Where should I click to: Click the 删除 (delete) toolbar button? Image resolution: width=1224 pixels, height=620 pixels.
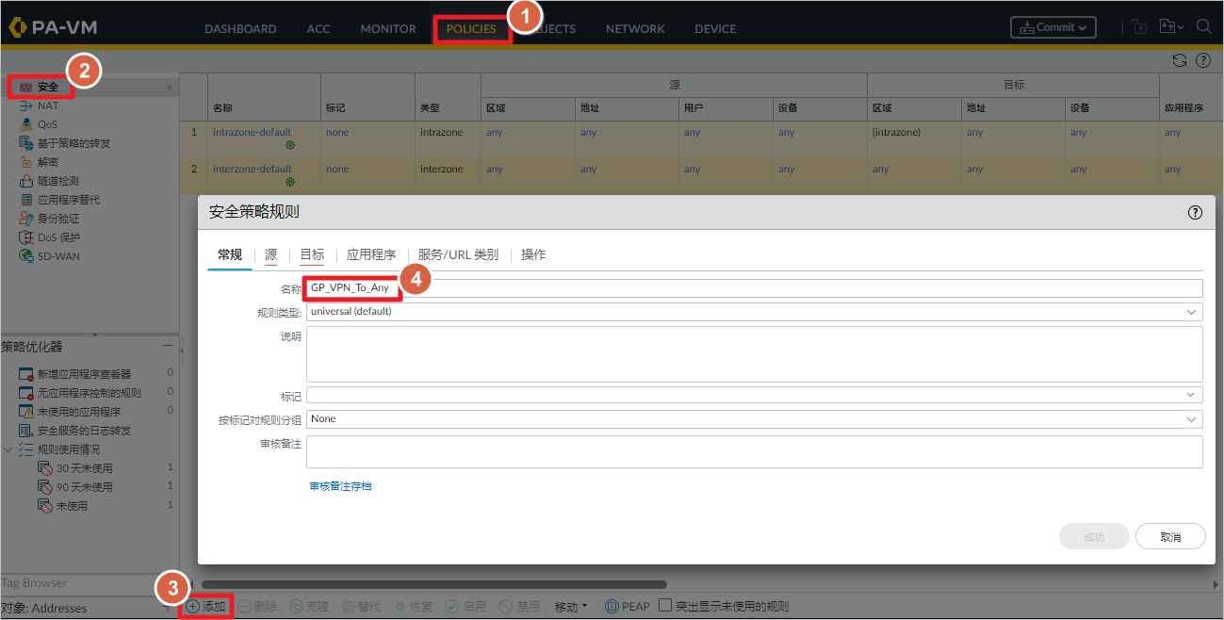coord(257,607)
